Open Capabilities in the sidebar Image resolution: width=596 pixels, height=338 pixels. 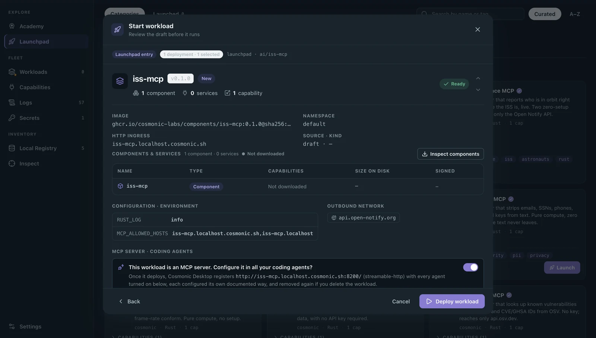(46, 87)
